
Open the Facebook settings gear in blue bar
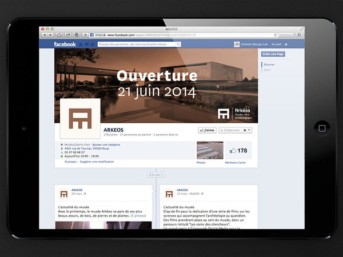click(x=286, y=45)
